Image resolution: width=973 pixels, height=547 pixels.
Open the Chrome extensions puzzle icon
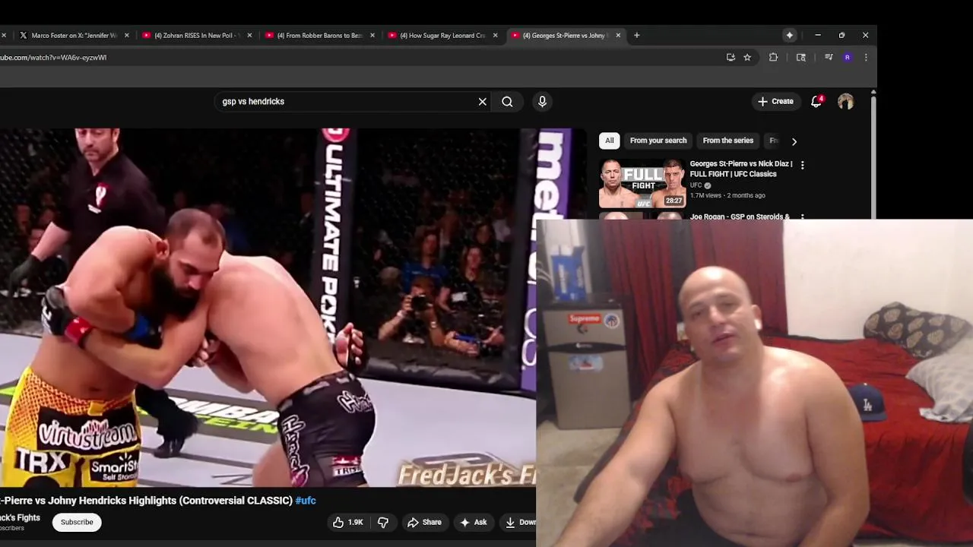pyautogui.click(x=773, y=57)
